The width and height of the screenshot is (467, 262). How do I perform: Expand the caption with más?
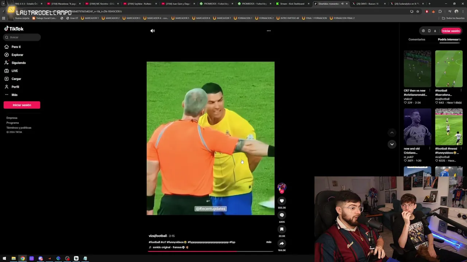pyautogui.click(x=269, y=242)
